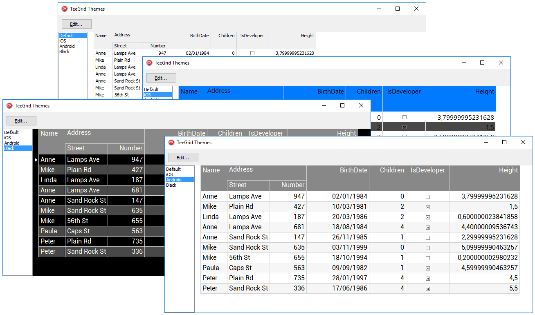This screenshot has width=535, height=315.
Task: Select Black in the front window's theme list
Action: (x=171, y=185)
